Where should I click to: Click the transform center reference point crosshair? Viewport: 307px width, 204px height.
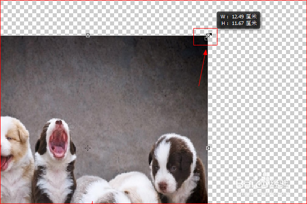pos(87,148)
